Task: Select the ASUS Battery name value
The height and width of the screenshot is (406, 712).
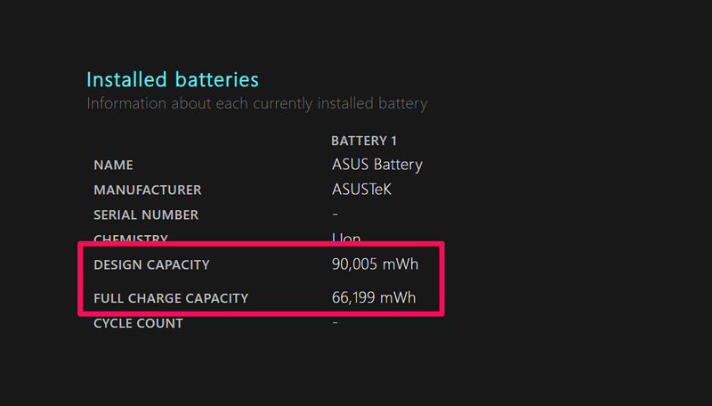Action: click(376, 165)
